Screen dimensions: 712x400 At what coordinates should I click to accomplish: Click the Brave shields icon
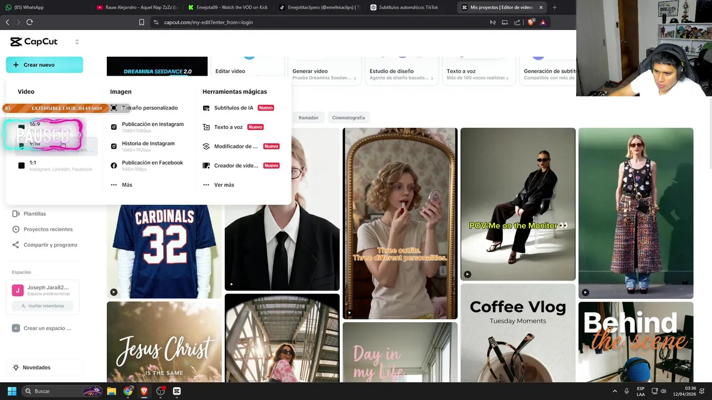pyautogui.click(x=531, y=22)
